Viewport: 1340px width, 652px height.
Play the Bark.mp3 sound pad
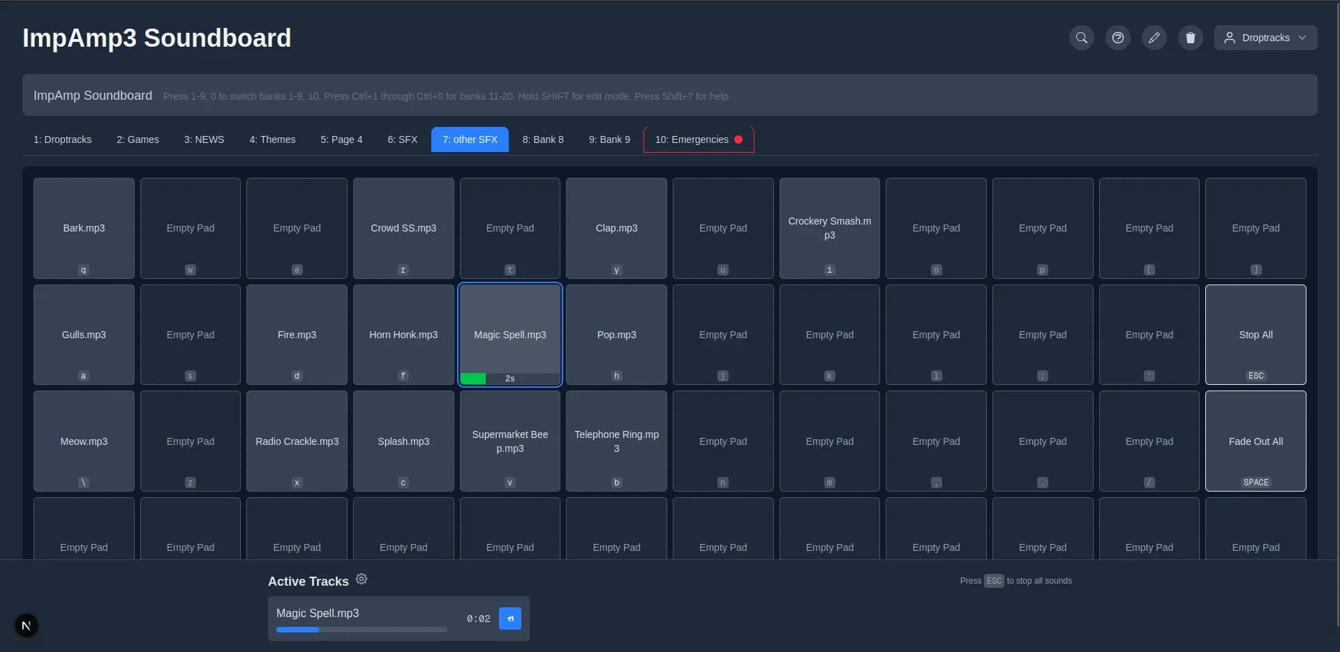(83, 228)
